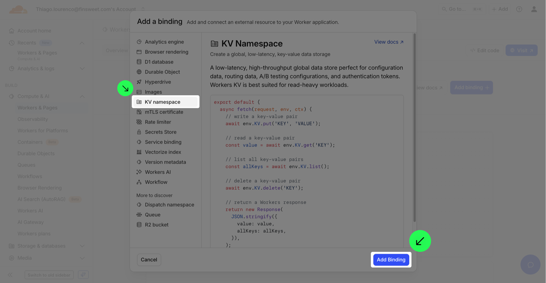Click the blue Add Binding button

click(391, 260)
